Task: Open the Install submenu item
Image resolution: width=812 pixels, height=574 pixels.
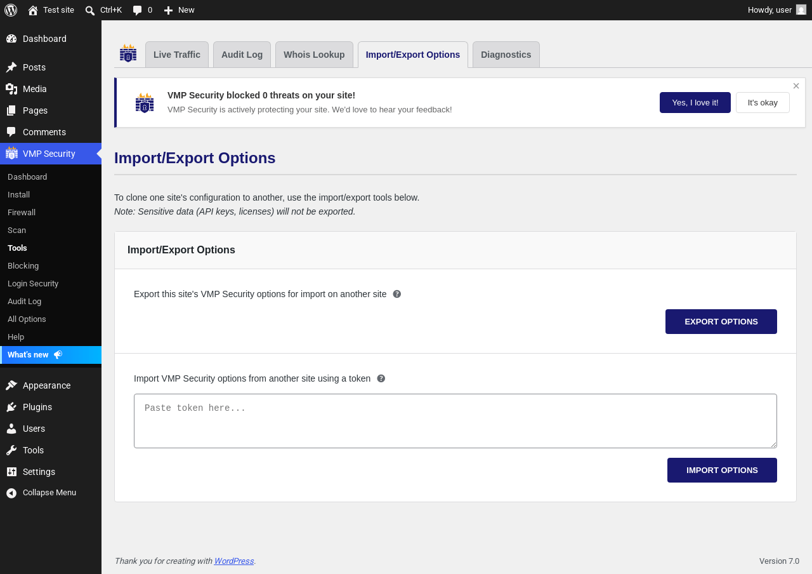Action: (51, 194)
